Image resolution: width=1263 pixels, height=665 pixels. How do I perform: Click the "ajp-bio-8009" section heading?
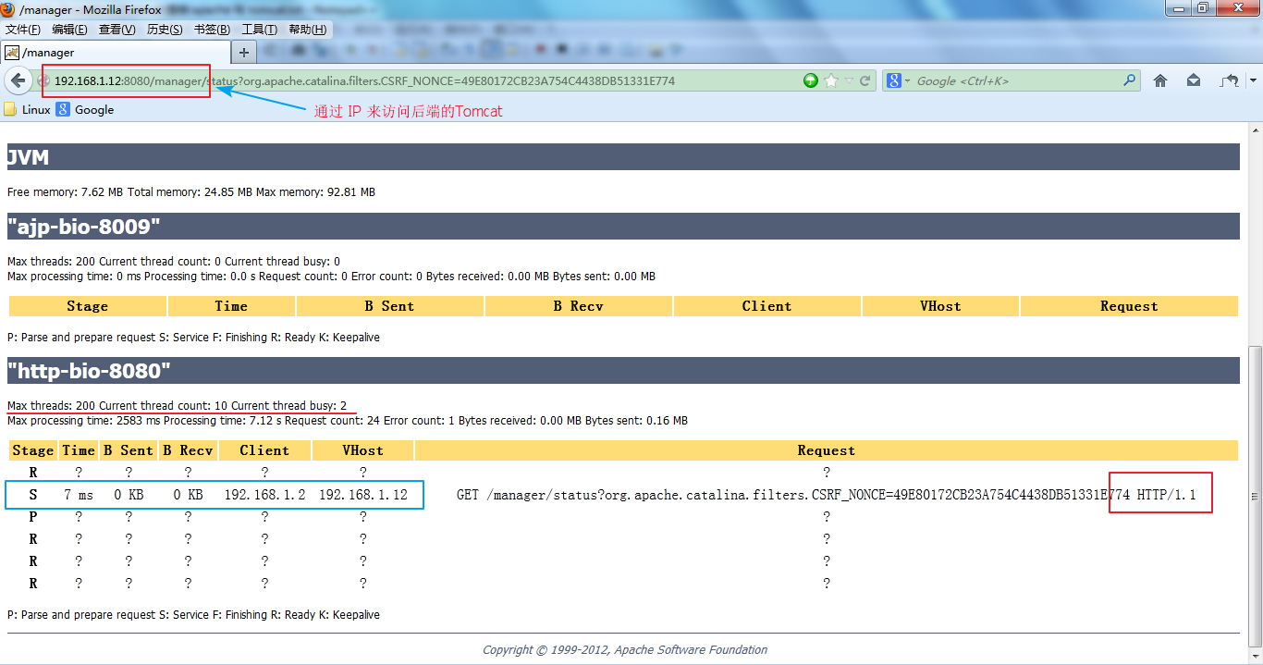pyautogui.click(x=623, y=227)
